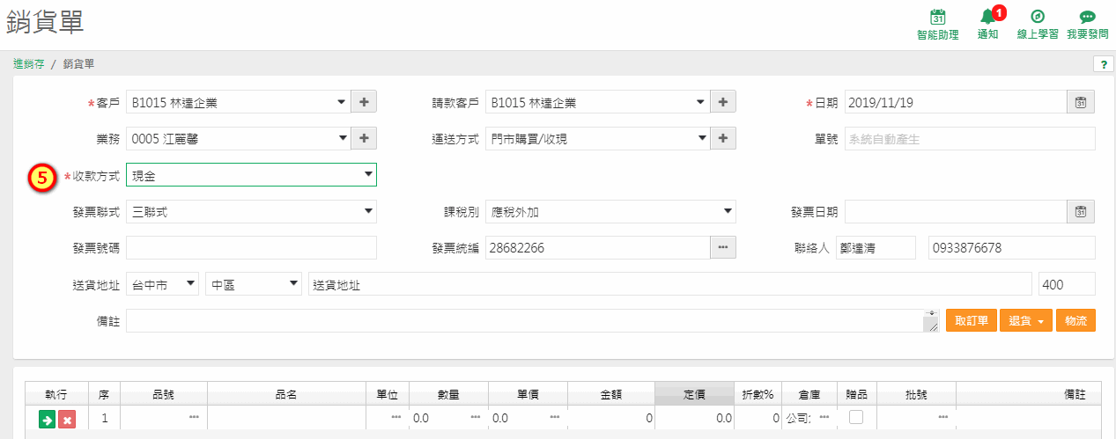Expand the 運送方式 dropdown
This screenshot has height=439, width=1116.
[x=701, y=139]
